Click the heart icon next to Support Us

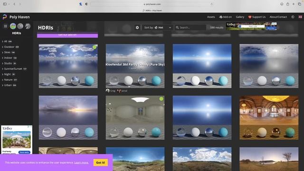pyautogui.click(x=250, y=17)
